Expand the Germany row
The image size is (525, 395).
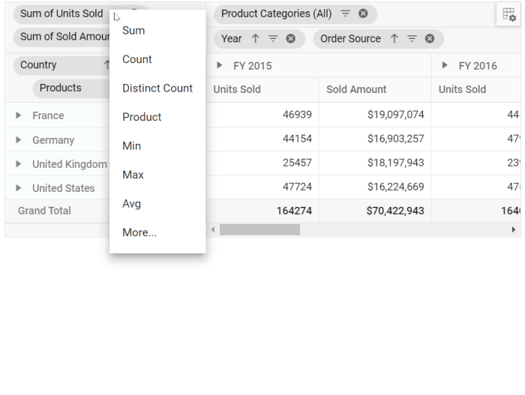19,140
